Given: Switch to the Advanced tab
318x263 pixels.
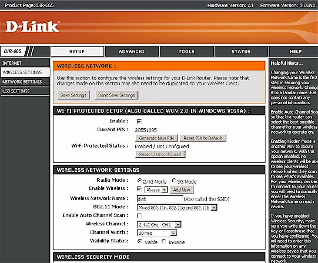Looking at the screenshot, I should pos(132,51).
